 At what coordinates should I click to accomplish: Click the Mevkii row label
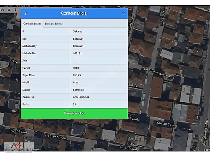[x=26, y=90]
